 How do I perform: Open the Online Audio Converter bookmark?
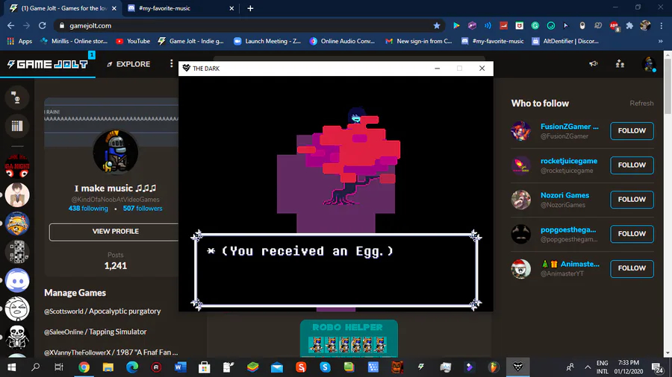(x=342, y=42)
